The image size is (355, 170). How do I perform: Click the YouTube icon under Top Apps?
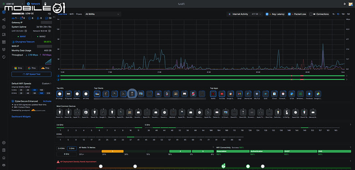tap(222, 94)
